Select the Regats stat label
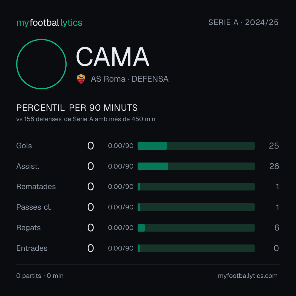Screen dimensions: 296x296 pyautogui.click(x=29, y=228)
